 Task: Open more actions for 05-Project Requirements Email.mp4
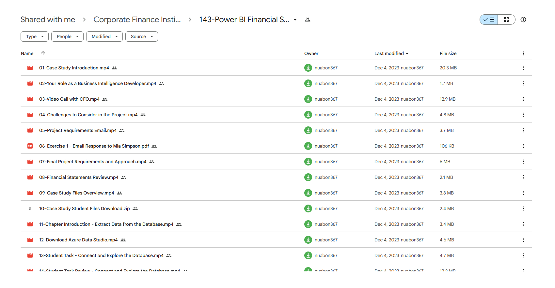(523, 130)
